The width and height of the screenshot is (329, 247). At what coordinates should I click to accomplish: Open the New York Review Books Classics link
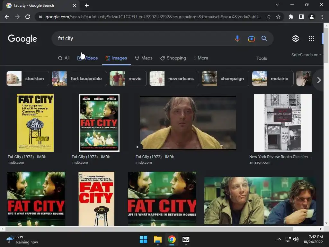(x=280, y=157)
